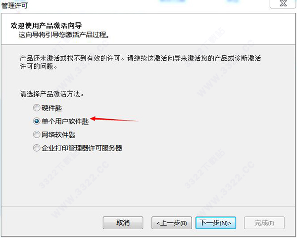This screenshot has width=297, height=238.
Task: Click the 请选择产品激活方法 prompt text
Action: [52, 94]
